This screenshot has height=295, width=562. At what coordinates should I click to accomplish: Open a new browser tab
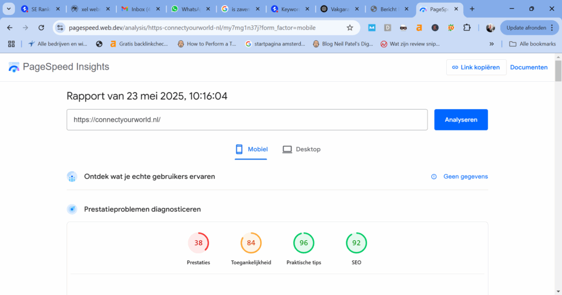(x=472, y=9)
